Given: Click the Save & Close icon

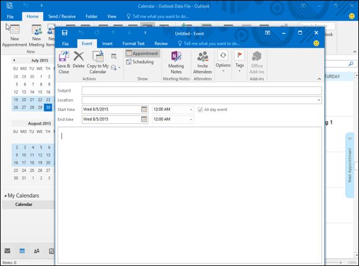Looking at the screenshot, I should [64, 56].
